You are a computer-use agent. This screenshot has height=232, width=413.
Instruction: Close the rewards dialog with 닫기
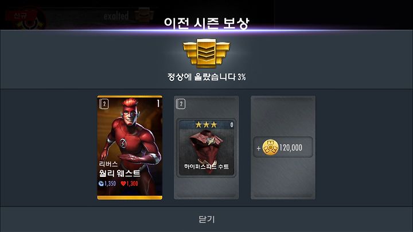click(x=206, y=219)
